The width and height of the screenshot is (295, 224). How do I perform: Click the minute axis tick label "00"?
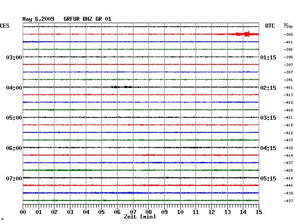pyautogui.click(x=23, y=212)
